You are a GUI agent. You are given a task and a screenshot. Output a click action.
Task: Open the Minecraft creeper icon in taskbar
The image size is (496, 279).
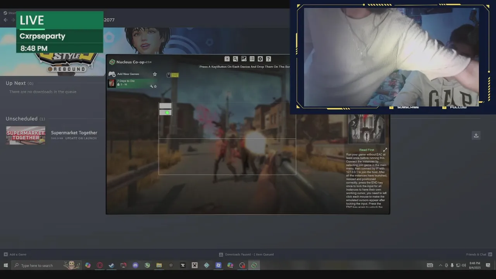coord(195,265)
